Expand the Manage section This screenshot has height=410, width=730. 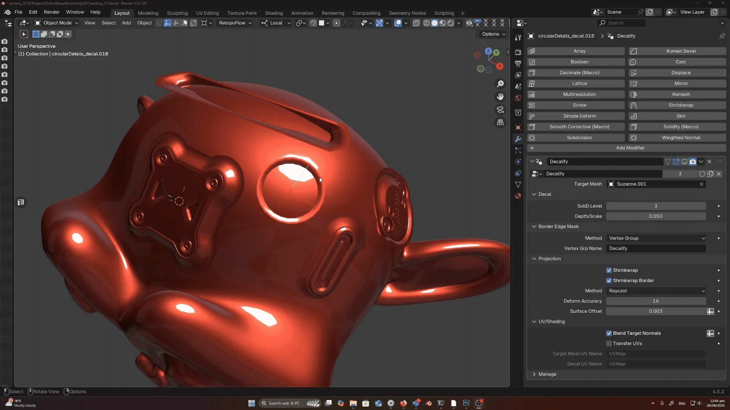tap(547, 374)
